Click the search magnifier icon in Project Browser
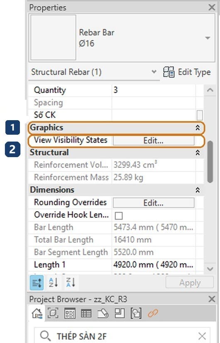The width and height of the screenshot is (220, 343). click(45, 336)
